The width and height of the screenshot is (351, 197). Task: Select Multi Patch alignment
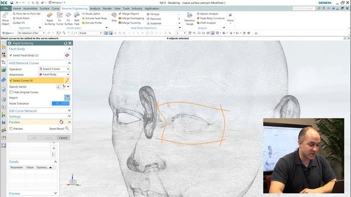tap(21, 18)
